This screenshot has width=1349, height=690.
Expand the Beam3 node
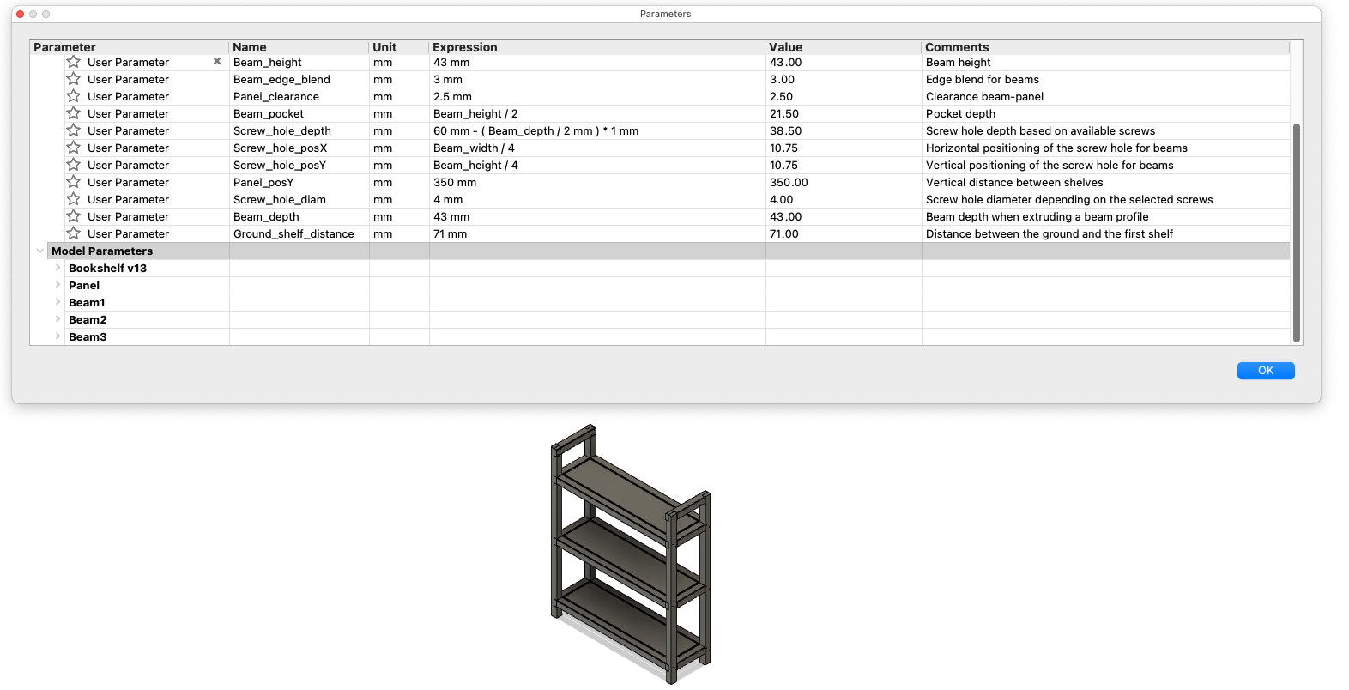click(57, 336)
